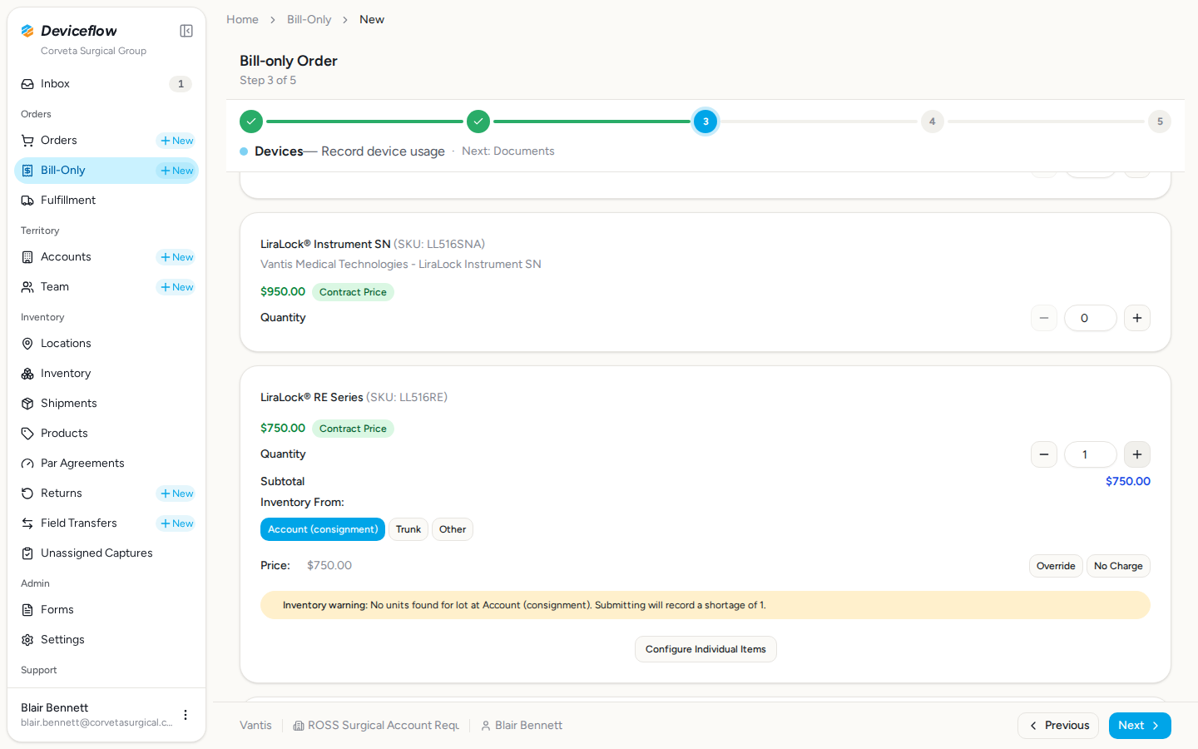Click New badge beside Bill-Only
1198x749 pixels.
point(176,171)
